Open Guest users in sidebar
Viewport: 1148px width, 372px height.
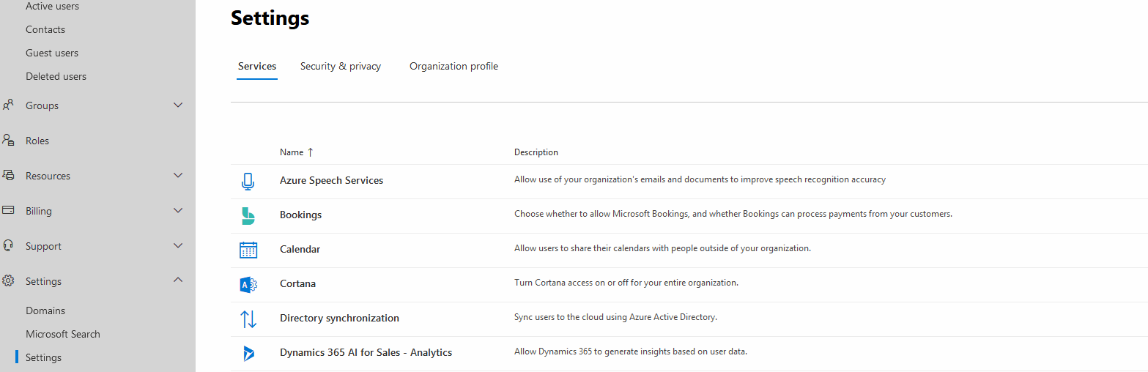[52, 53]
